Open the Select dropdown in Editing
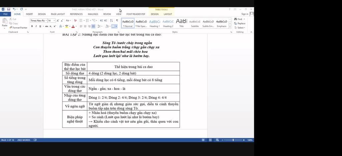This screenshot has width=342, height=156. coord(239,28)
